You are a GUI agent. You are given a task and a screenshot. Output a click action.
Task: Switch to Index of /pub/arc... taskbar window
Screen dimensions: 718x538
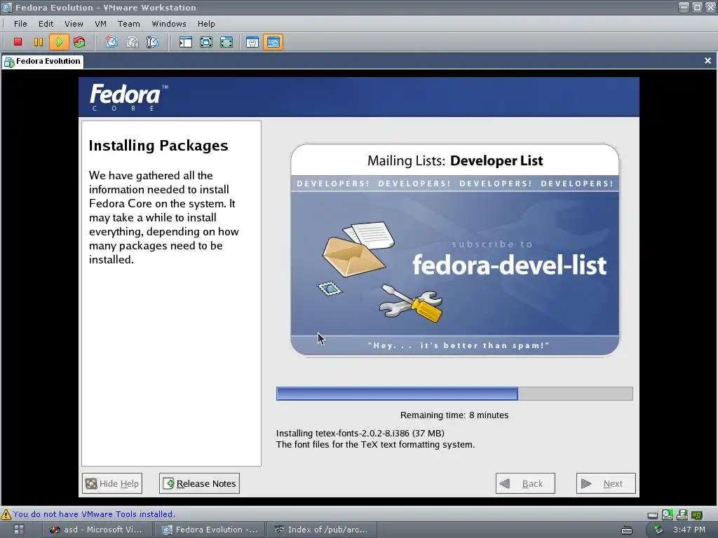click(x=322, y=530)
